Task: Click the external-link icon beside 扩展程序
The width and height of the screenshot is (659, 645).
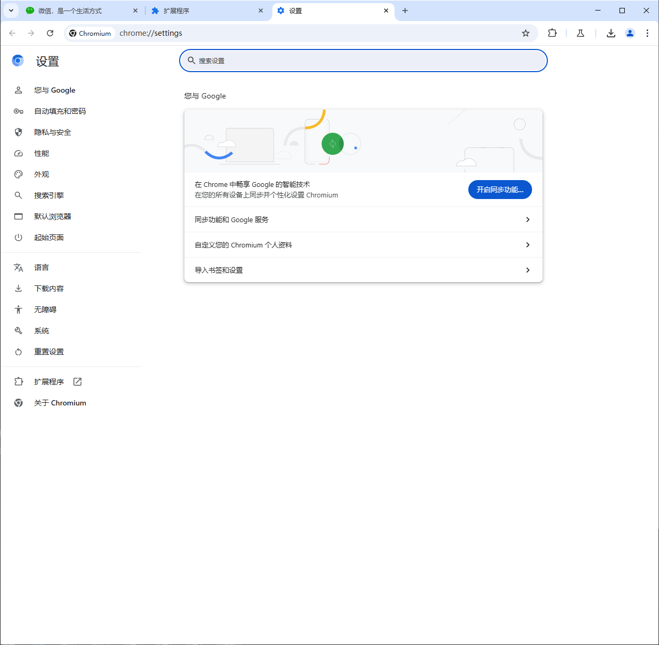Action: [77, 382]
